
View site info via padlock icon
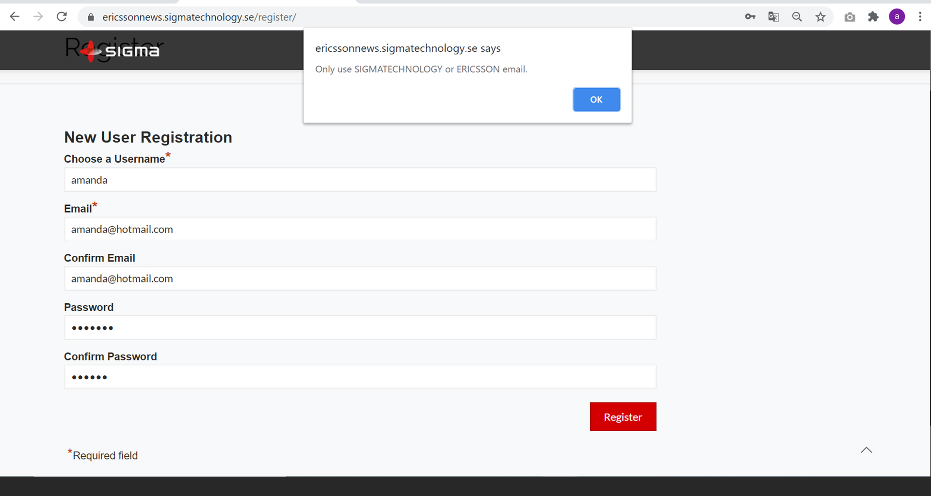click(x=91, y=17)
